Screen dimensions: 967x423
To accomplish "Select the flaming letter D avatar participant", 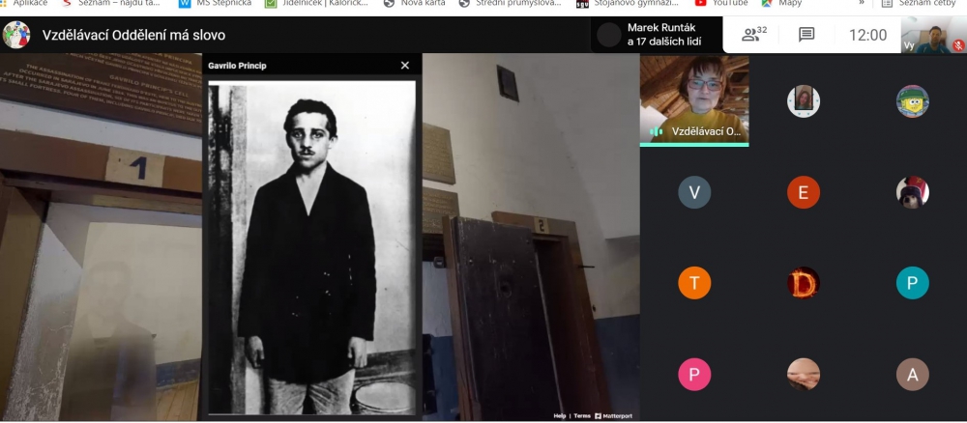I will (x=803, y=283).
